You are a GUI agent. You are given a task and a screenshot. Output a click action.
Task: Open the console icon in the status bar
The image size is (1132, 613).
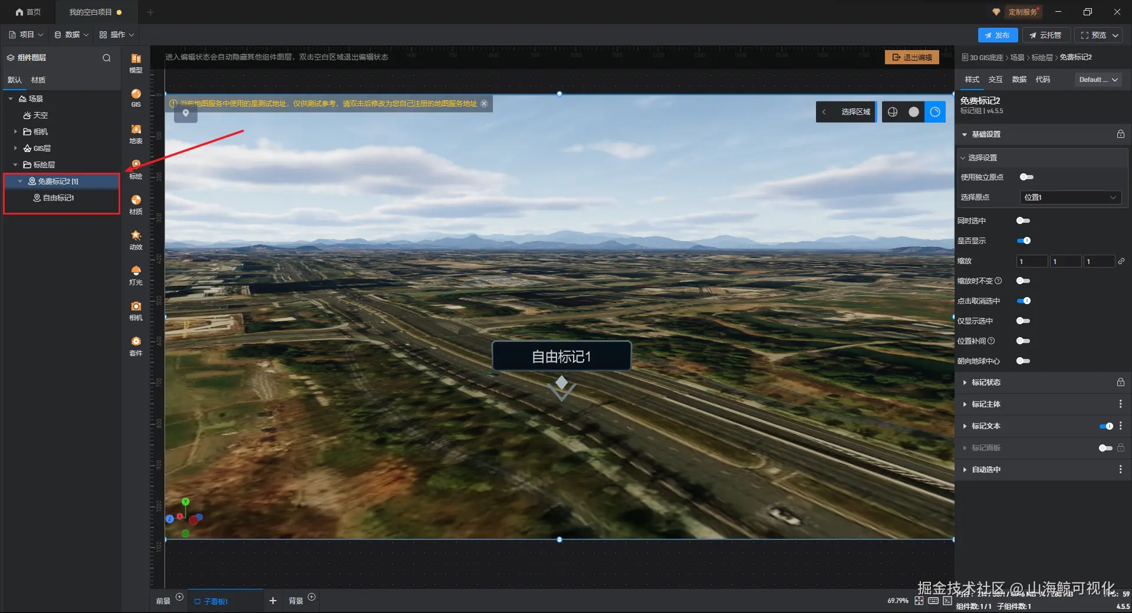[x=947, y=601]
